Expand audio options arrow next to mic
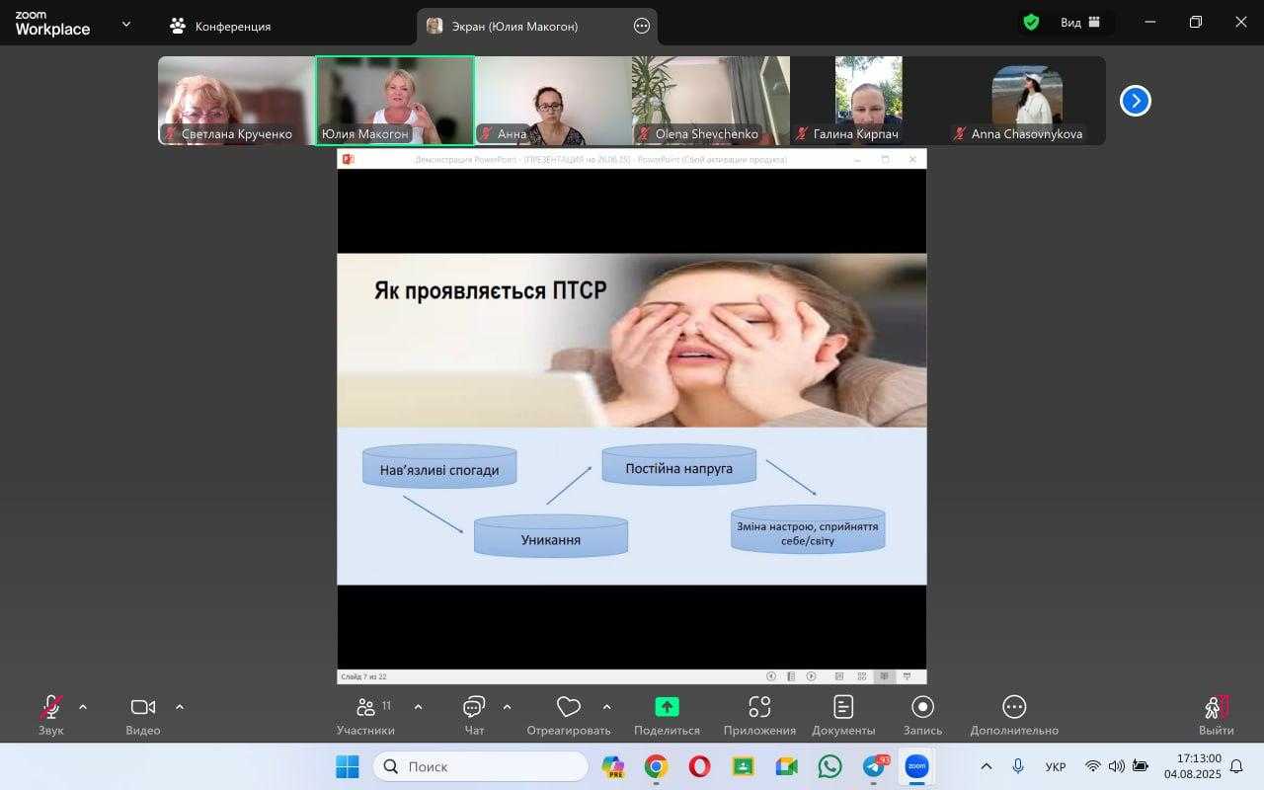The image size is (1264, 790). (x=83, y=707)
